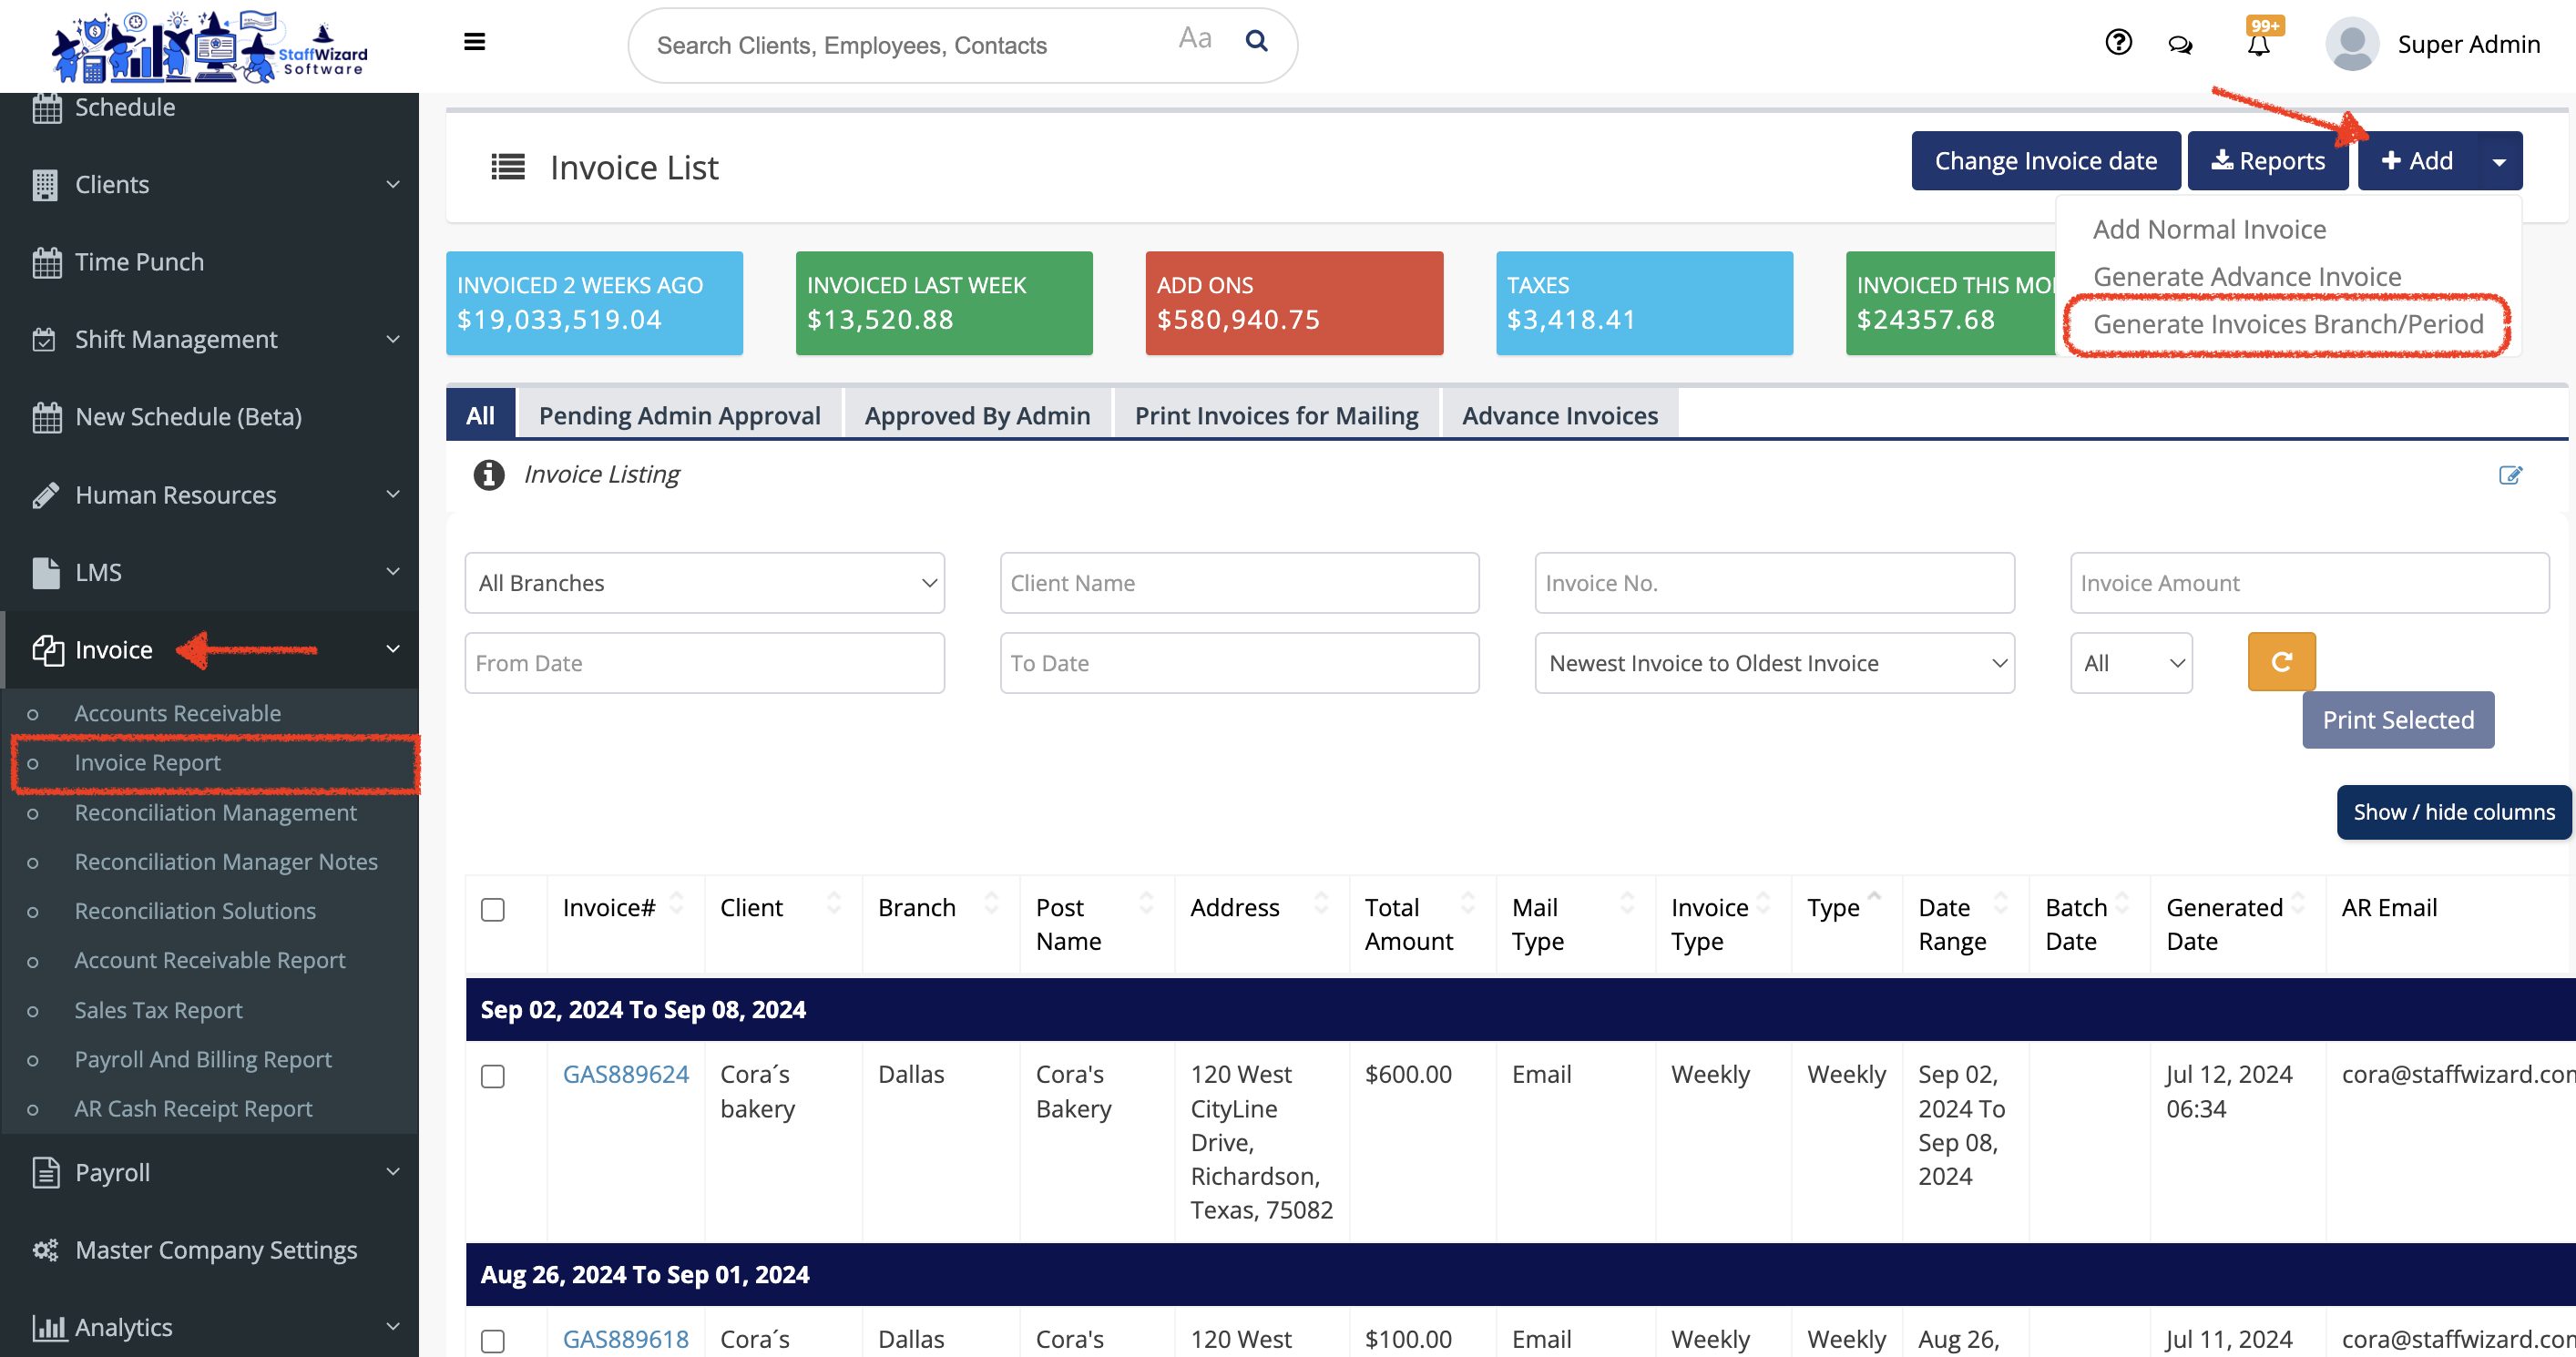Tick checkbox for invoice GAS889624
The height and width of the screenshot is (1357, 2576).
492,1076
